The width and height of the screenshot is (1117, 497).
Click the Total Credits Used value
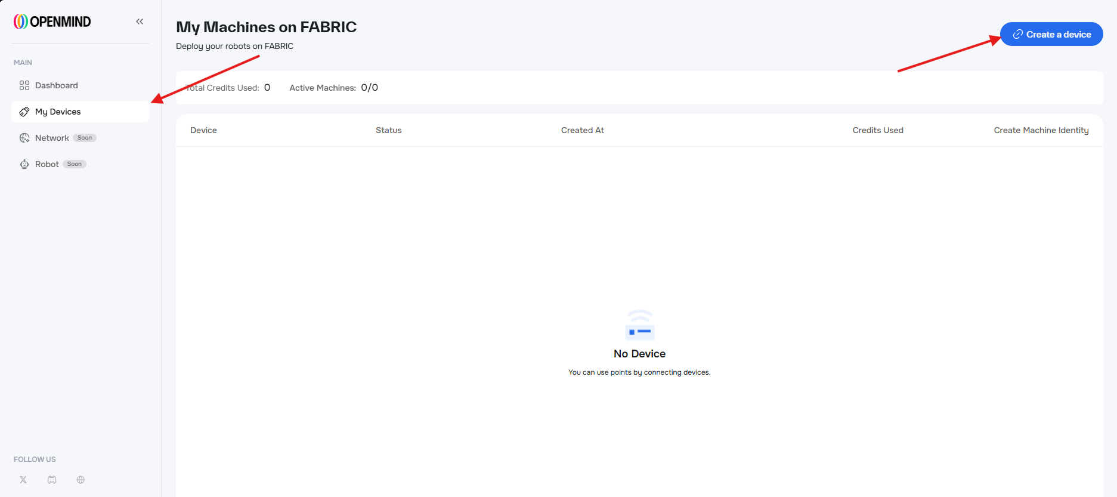tap(267, 88)
